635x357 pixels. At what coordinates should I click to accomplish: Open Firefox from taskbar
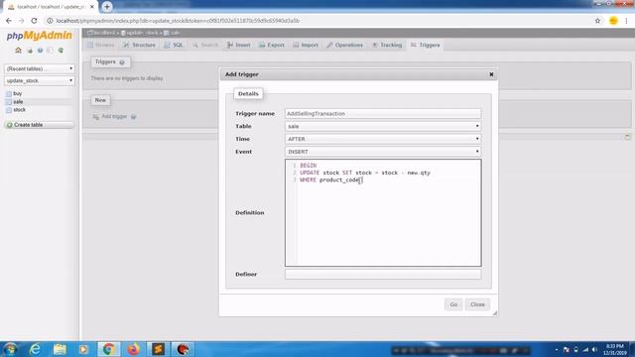(133, 349)
